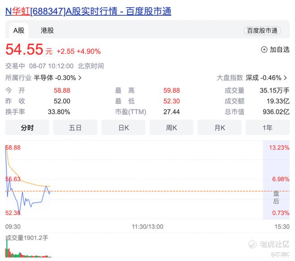
Task: Click the latest point of blue price line
Action: pyautogui.click(x=50, y=192)
